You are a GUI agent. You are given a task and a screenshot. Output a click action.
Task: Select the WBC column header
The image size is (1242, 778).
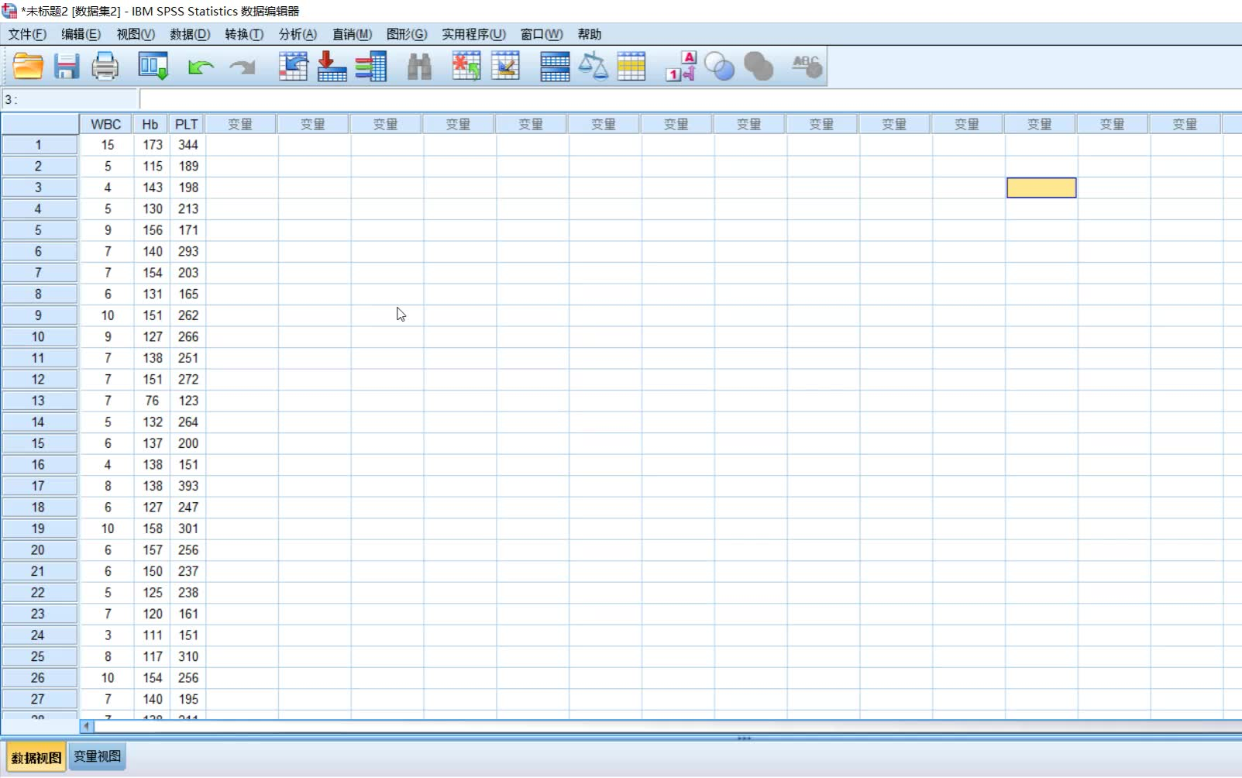(x=105, y=124)
